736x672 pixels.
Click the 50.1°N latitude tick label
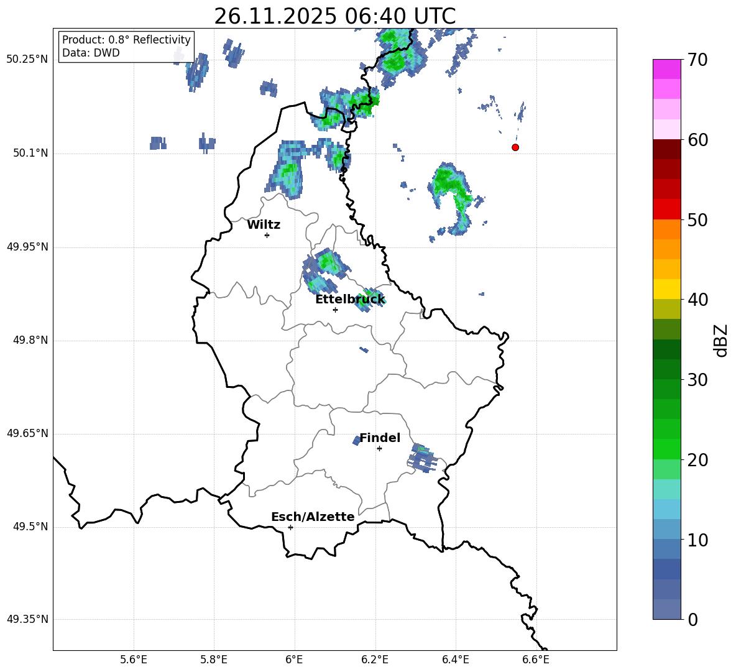30,153
